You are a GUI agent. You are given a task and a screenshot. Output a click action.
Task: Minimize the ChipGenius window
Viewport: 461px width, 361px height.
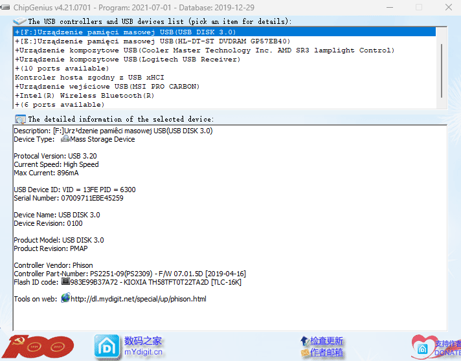pos(390,7)
